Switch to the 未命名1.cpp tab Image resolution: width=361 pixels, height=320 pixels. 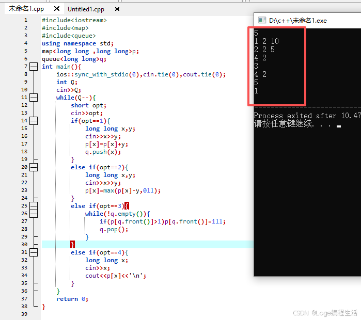pyautogui.click(x=26, y=9)
